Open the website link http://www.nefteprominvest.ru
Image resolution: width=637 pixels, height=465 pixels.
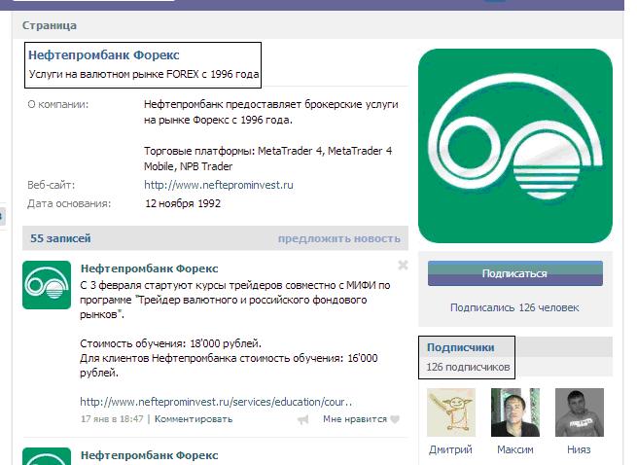point(219,185)
